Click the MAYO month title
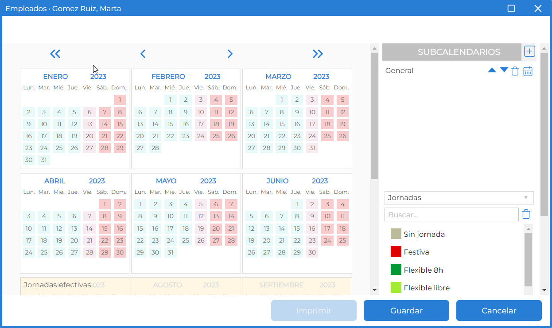Image resolution: width=552 pixels, height=328 pixels. (x=166, y=181)
